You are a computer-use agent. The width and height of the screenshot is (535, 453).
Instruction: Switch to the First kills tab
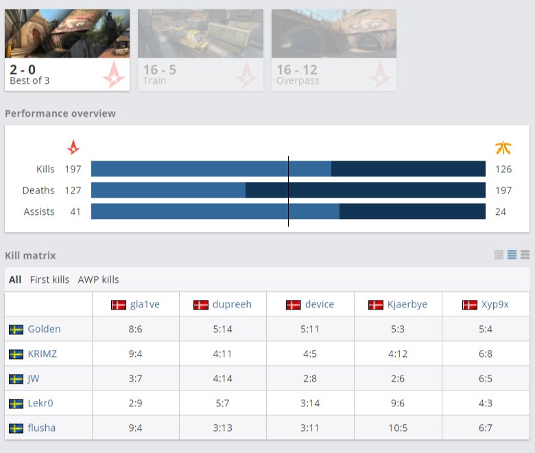click(49, 279)
